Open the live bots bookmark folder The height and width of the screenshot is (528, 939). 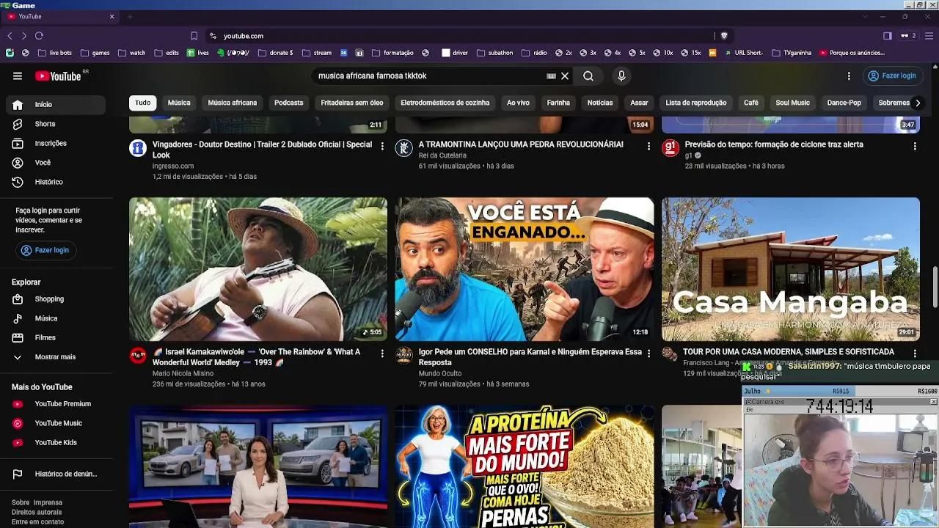coord(55,53)
